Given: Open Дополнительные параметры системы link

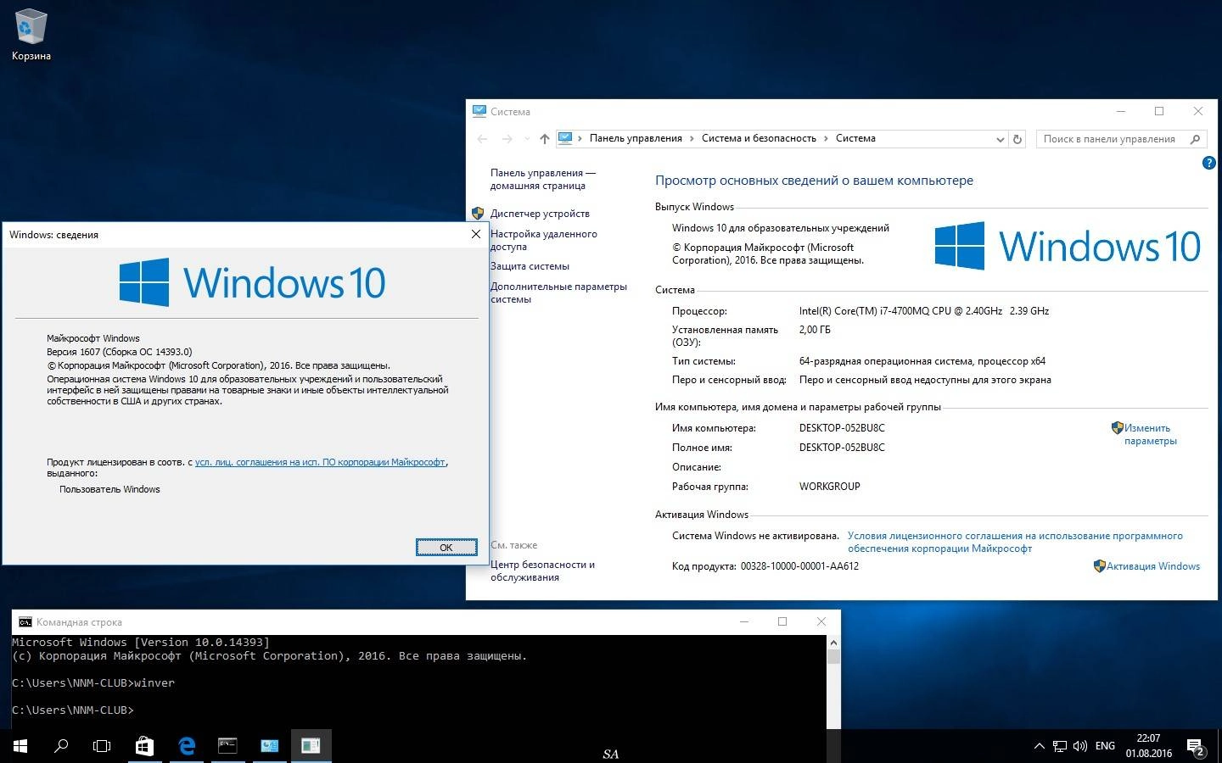Looking at the screenshot, I should (558, 292).
